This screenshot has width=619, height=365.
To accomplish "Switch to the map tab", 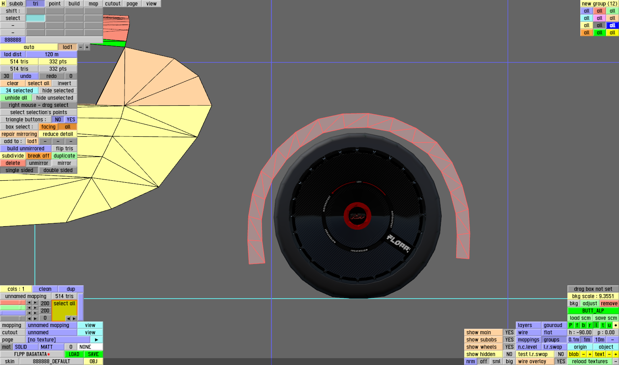I will coord(93,4).
